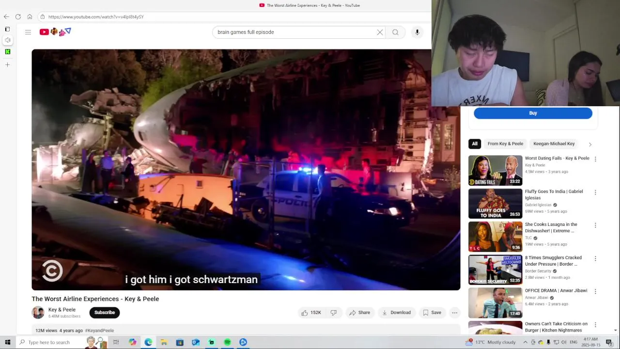Select Keegan-Michael Key chip
This screenshot has width=620, height=349.
554,143
